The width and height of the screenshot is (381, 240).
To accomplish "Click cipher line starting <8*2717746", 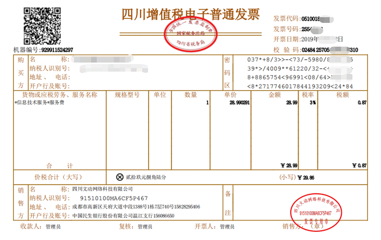I will (x=300, y=86).
